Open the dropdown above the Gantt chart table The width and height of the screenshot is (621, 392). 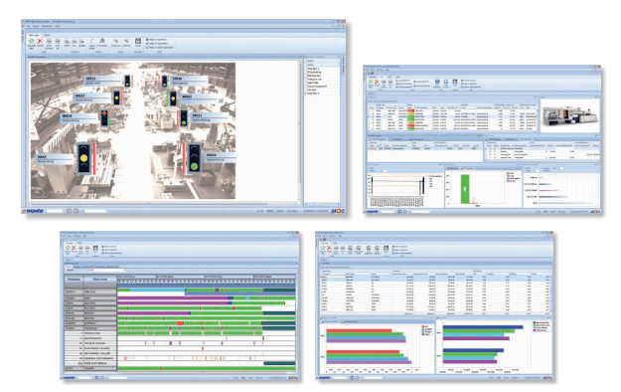(106, 271)
